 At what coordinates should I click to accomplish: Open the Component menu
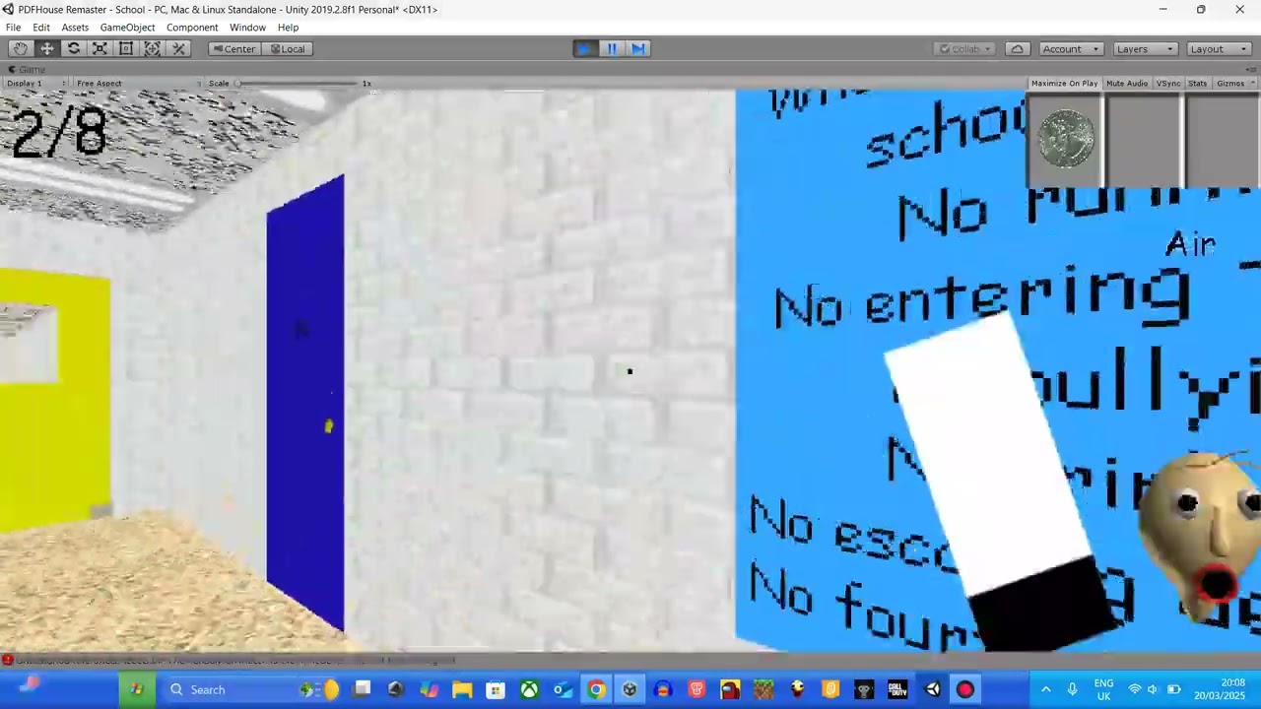click(192, 28)
